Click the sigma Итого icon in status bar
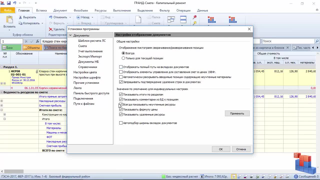320x180 pixels. 202,176
